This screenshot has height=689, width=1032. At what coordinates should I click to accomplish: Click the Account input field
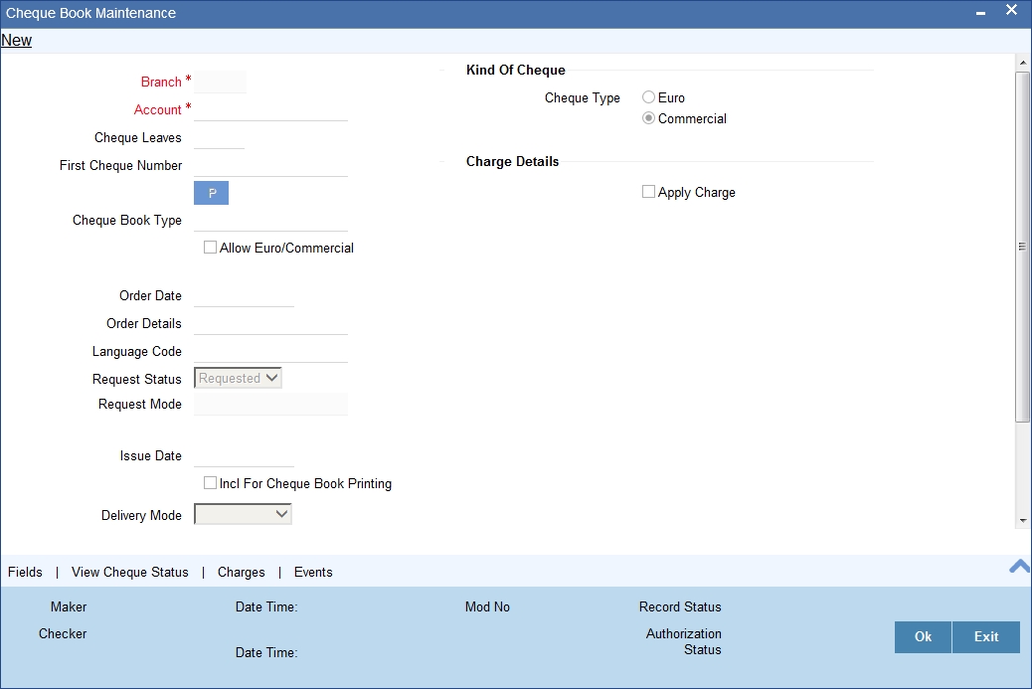(268, 109)
